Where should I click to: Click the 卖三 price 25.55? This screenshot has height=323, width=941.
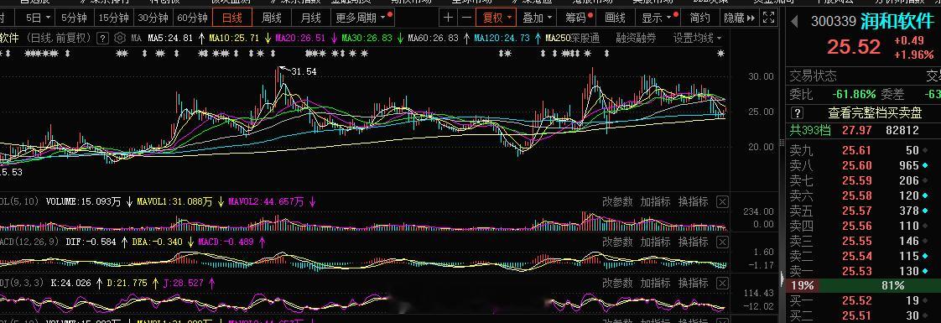856,241
